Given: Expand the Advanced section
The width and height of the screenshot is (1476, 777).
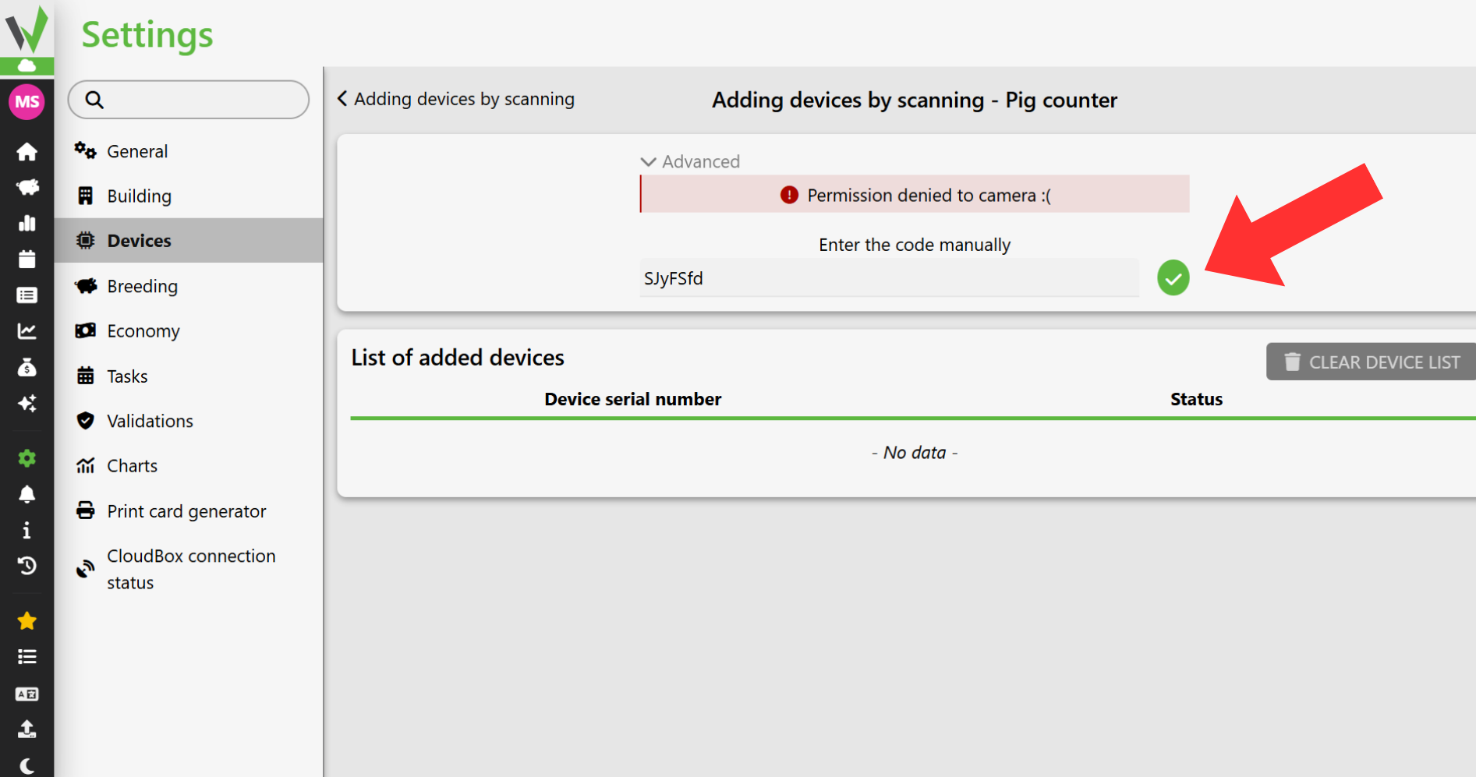Looking at the screenshot, I should click(x=690, y=161).
